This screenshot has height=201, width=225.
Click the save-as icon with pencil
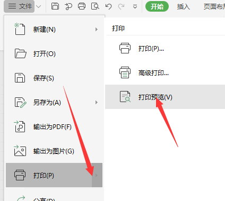21,103
